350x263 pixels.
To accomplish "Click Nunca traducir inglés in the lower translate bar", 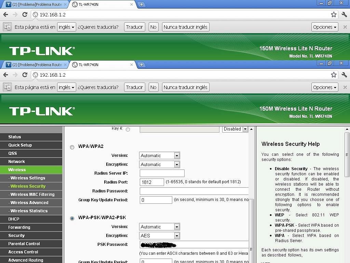I will (186, 87).
